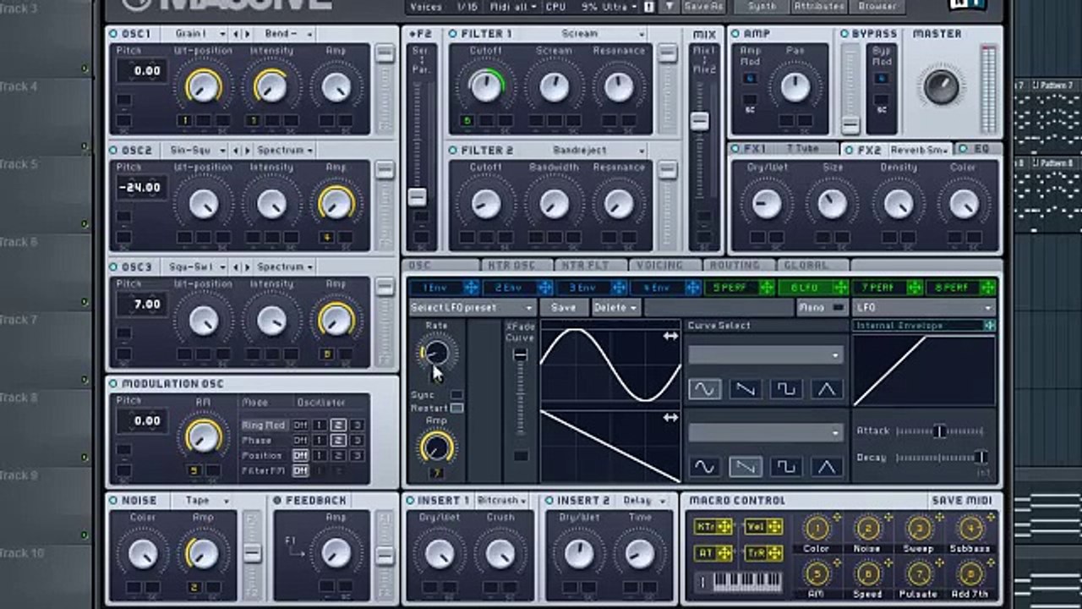Open the Browser view button
This screenshot has width=1082, height=609.
point(877,6)
